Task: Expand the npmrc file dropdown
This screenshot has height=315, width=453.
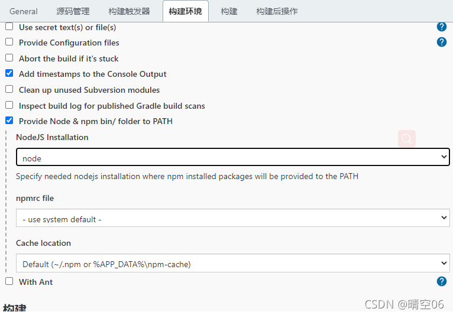Action: point(232,219)
